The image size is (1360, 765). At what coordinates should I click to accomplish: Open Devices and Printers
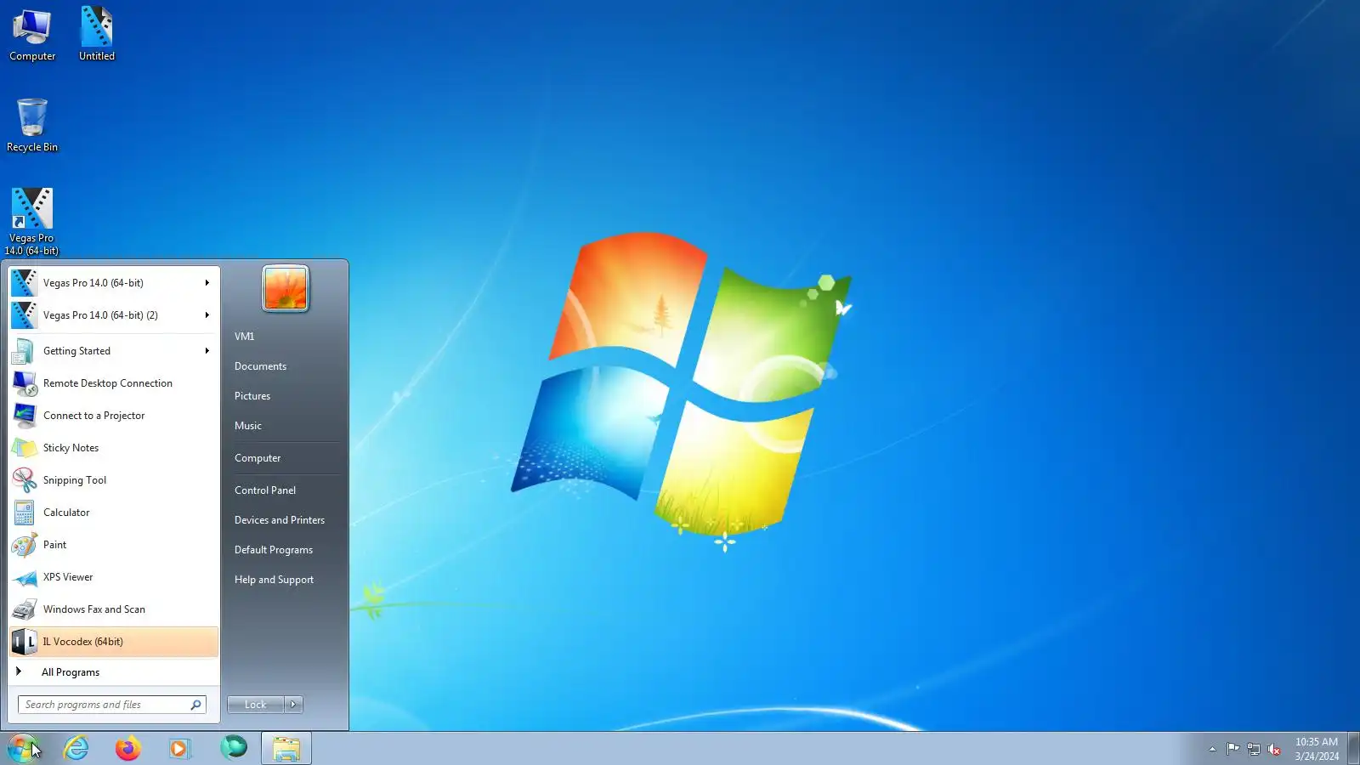click(x=280, y=520)
